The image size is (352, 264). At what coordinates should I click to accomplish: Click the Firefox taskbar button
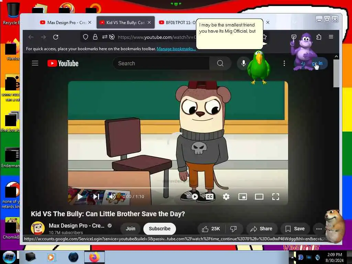coord(95,257)
